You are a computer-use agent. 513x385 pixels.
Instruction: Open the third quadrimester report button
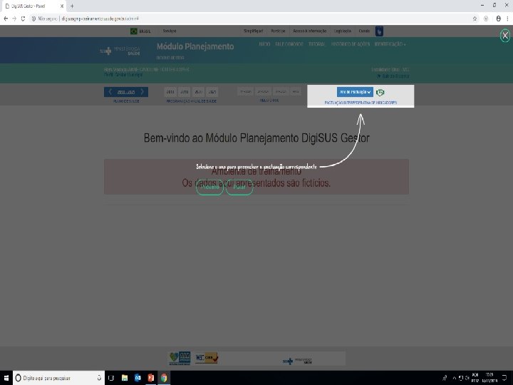click(281, 92)
